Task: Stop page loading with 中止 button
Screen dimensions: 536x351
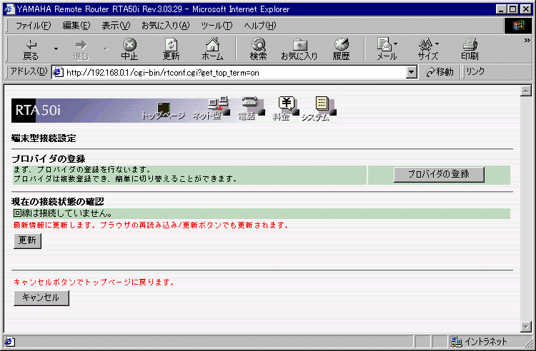Action: click(129, 50)
